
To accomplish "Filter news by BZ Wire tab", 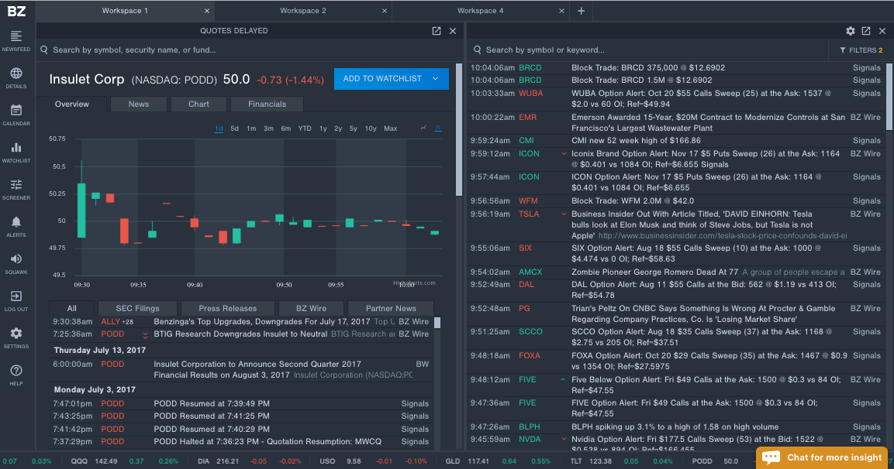I will point(311,308).
